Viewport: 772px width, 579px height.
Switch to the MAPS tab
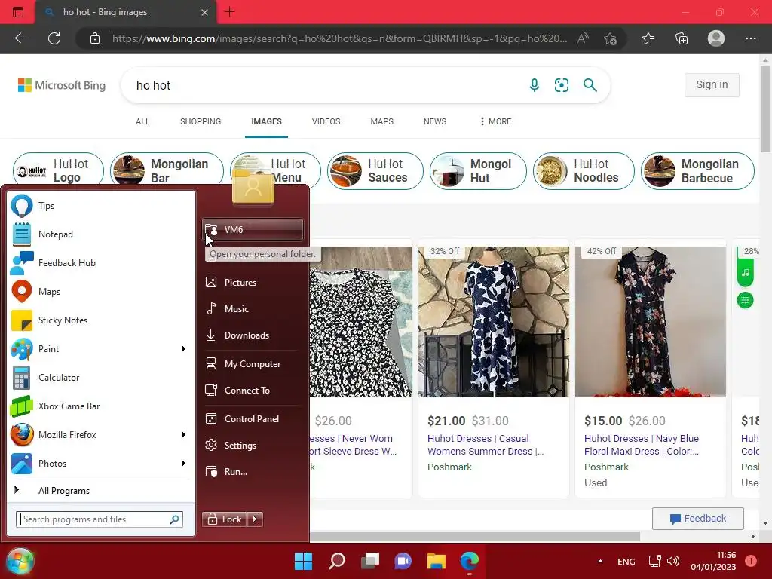382,121
